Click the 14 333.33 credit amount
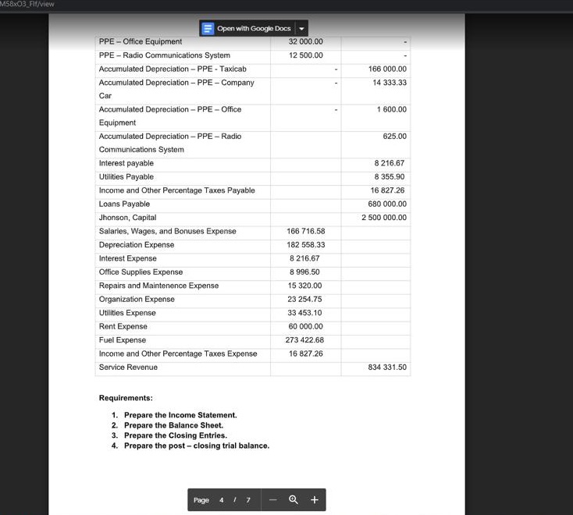 pos(390,83)
